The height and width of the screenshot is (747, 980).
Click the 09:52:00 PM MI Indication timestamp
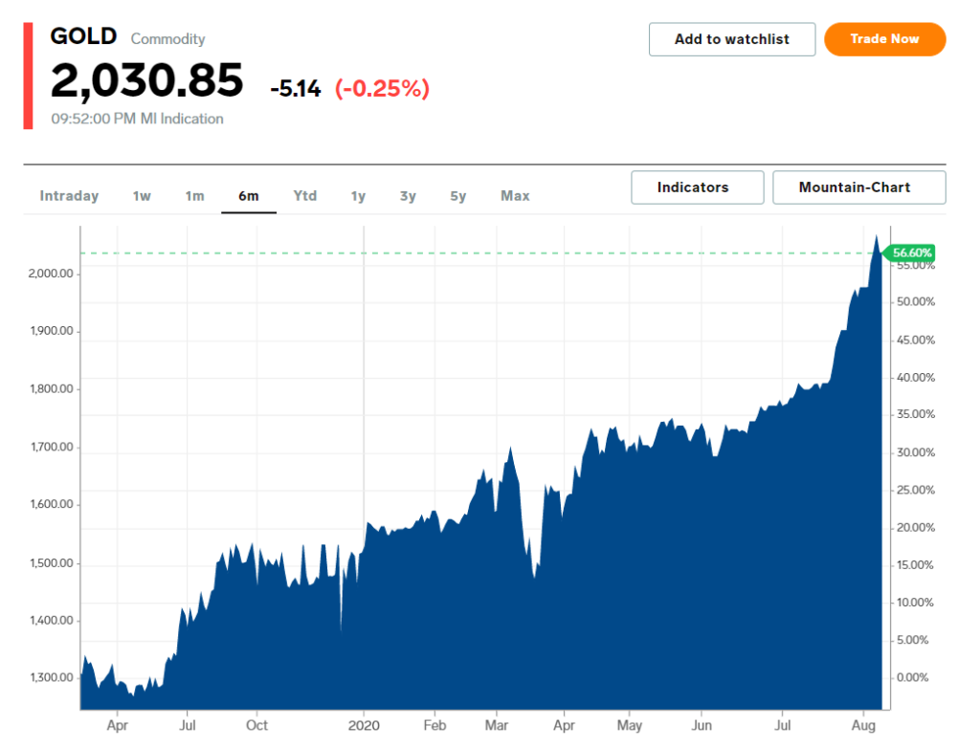137,119
